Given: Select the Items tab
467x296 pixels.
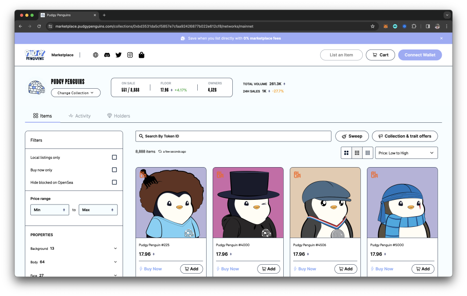Looking at the screenshot, I should pyautogui.click(x=42, y=116).
